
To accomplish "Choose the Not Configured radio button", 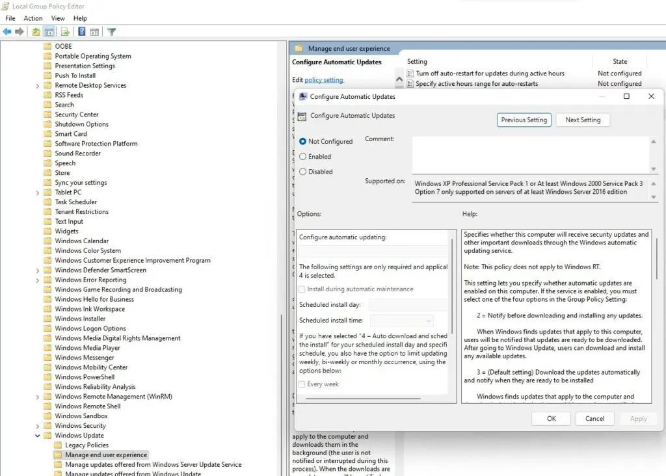I will 303,141.
